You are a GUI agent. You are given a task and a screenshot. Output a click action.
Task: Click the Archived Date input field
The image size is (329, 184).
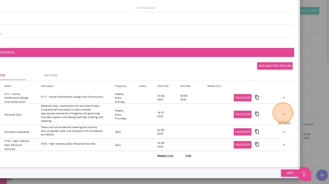[214, 8]
